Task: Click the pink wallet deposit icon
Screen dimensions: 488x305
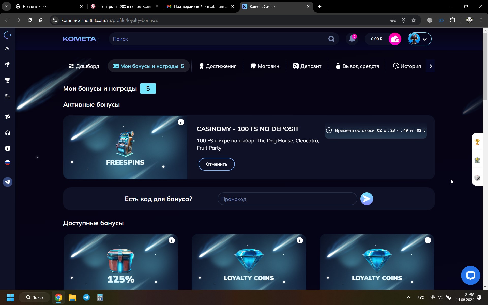Action: pyautogui.click(x=395, y=39)
